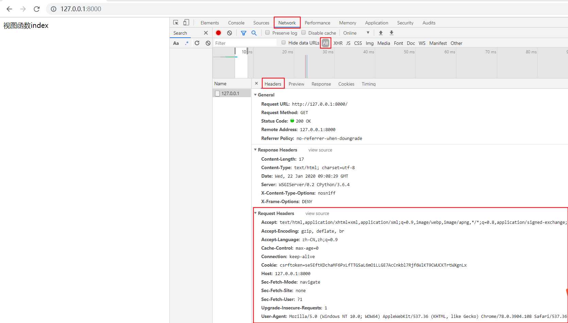
Task: Reload the page with the refresh icon
Action: point(37,9)
